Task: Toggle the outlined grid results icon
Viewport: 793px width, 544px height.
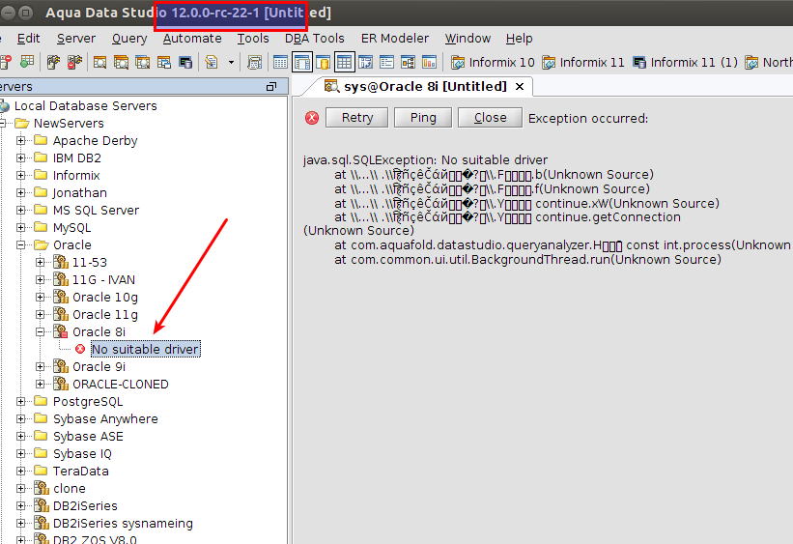Action: 345,62
